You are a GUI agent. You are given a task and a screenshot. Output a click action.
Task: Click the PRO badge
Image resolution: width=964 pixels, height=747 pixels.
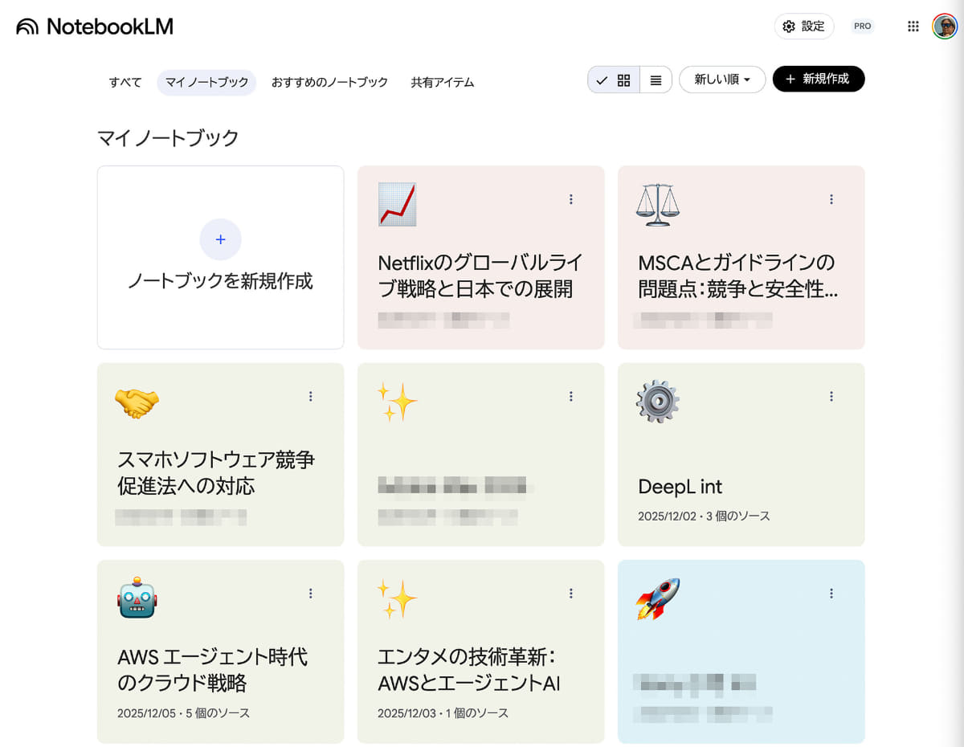863,27
